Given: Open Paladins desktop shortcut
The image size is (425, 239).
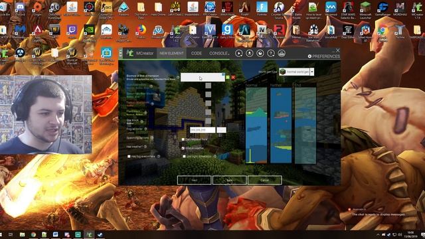Looking at the screenshot, I should point(124,9).
